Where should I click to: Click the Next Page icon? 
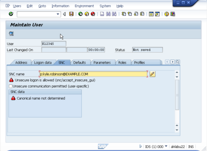point(136,14)
